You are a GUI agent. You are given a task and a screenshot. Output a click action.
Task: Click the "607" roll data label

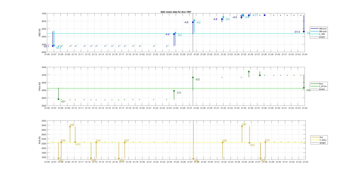point(127,141)
